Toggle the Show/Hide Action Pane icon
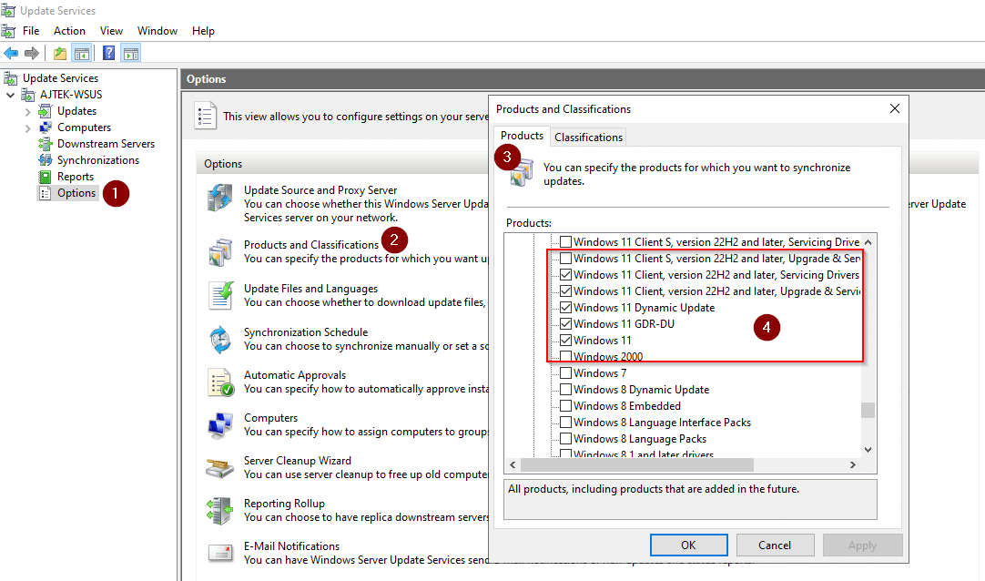This screenshot has height=581, width=985. click(x=131, y=54)
